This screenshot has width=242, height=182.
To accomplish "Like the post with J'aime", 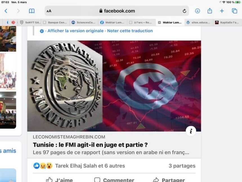I will (x=59, y=180).
